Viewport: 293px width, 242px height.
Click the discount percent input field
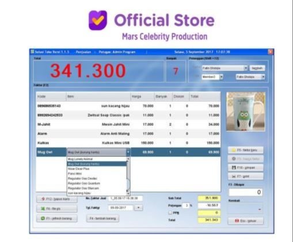(x=186, y=205)
